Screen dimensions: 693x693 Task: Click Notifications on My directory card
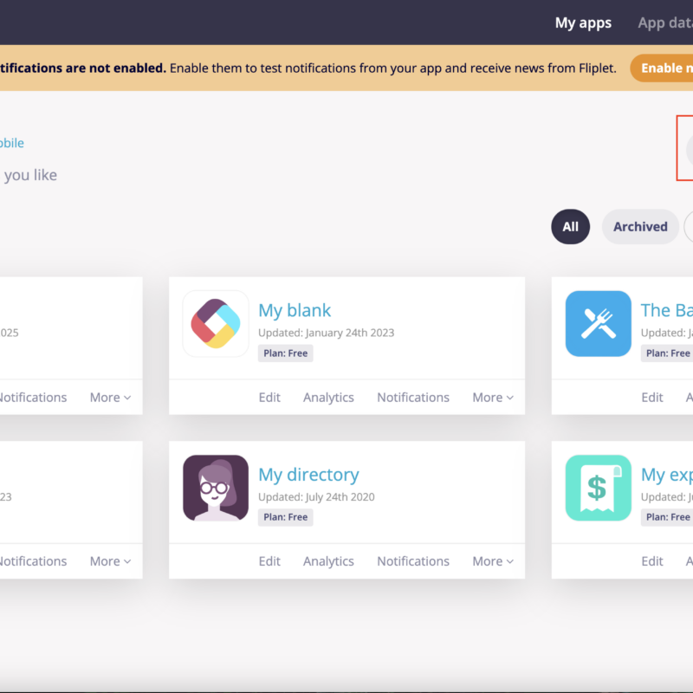pyautogui.click(x=413, y=561)
